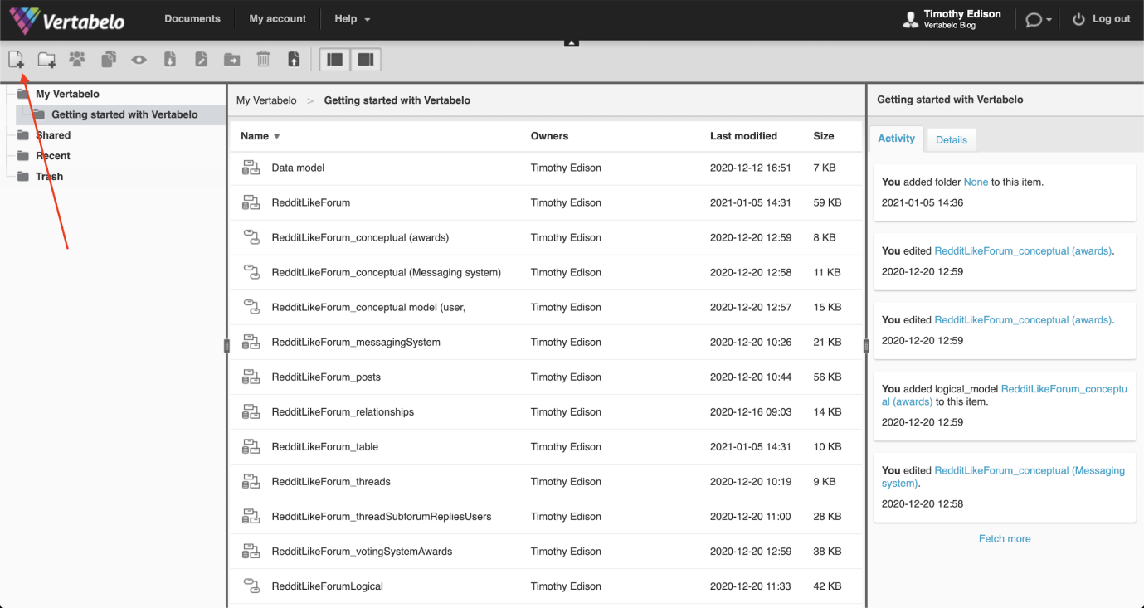
Task: Select Getting started with Vertabelo tree folder
Action: coord(124,114)
